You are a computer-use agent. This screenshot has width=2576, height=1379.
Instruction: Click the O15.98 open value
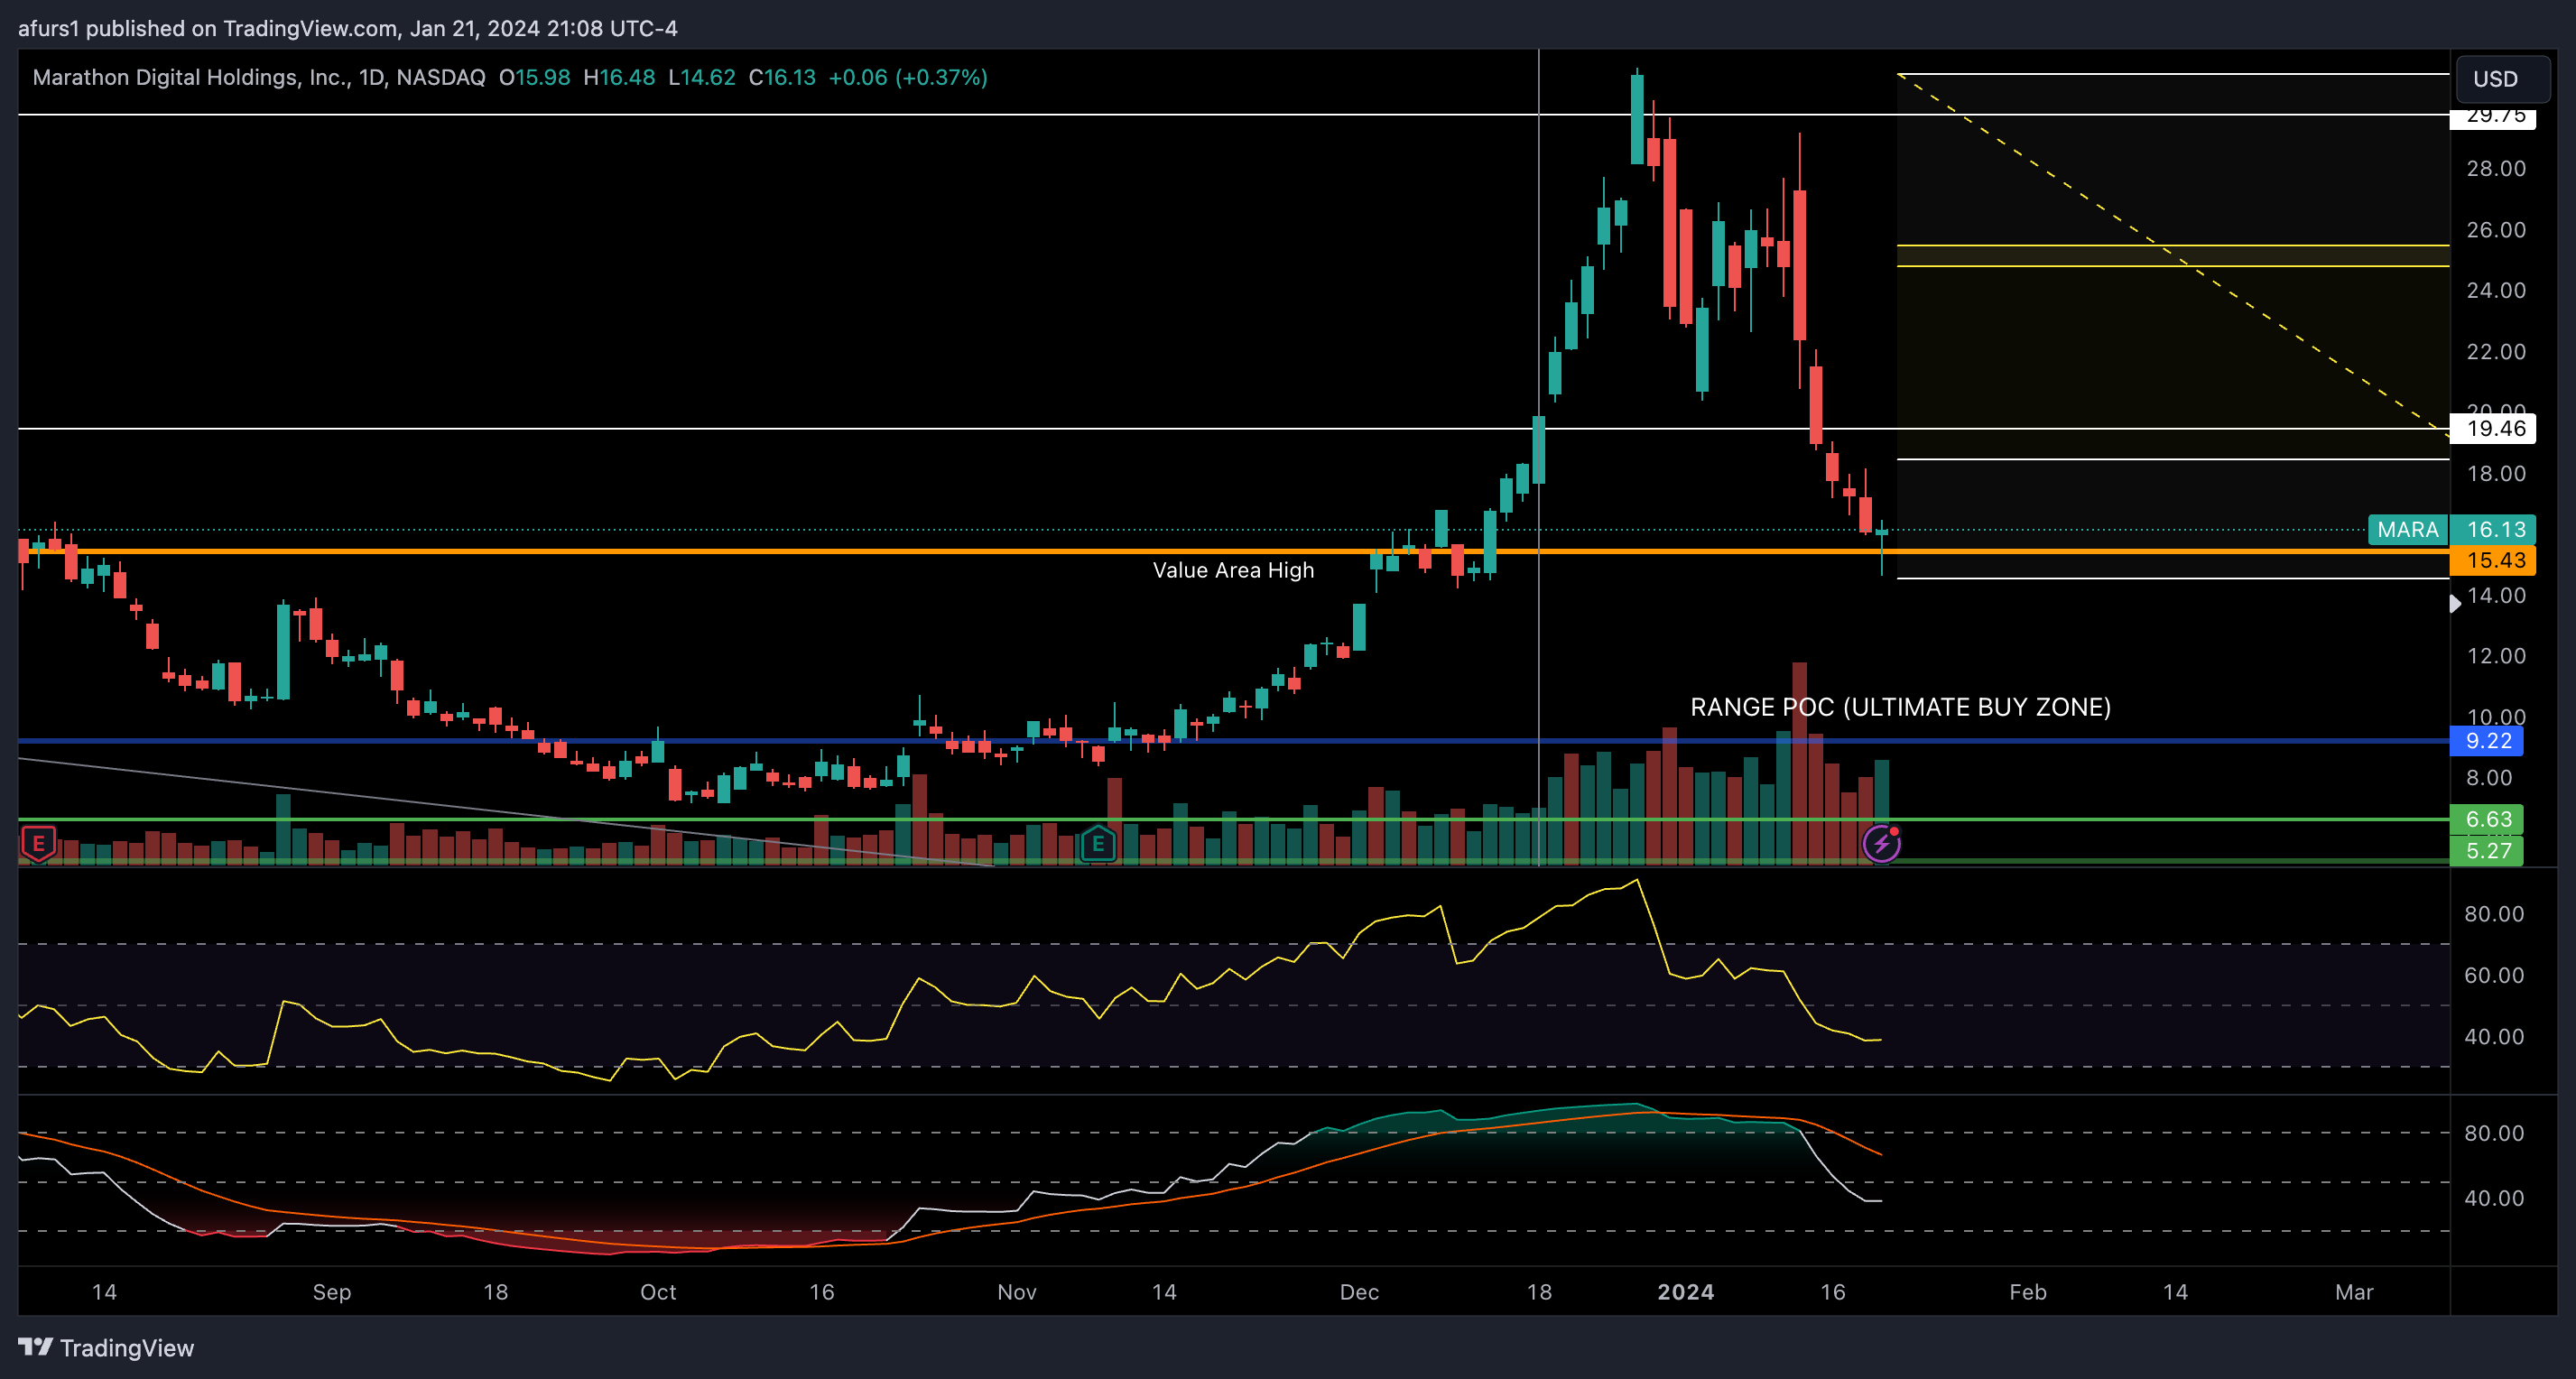pyautogui.click(x=535, y=77)
